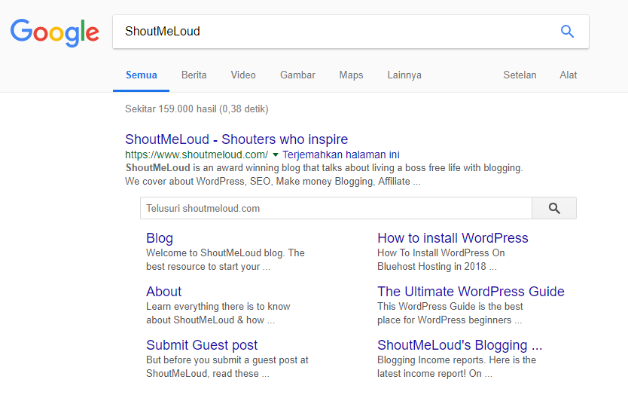Click the Welcome to ShoutMeLoud blog description
628x407 pixels.
pos(225,260)
